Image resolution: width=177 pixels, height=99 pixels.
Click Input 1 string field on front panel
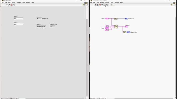tap(19, 19)
